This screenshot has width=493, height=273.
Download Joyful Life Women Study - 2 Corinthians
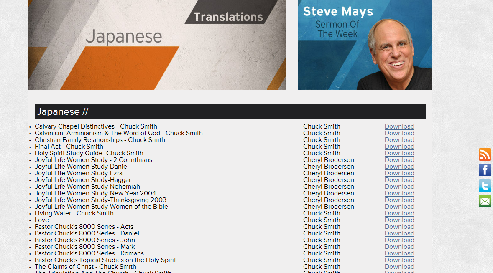tap(399, 160)
